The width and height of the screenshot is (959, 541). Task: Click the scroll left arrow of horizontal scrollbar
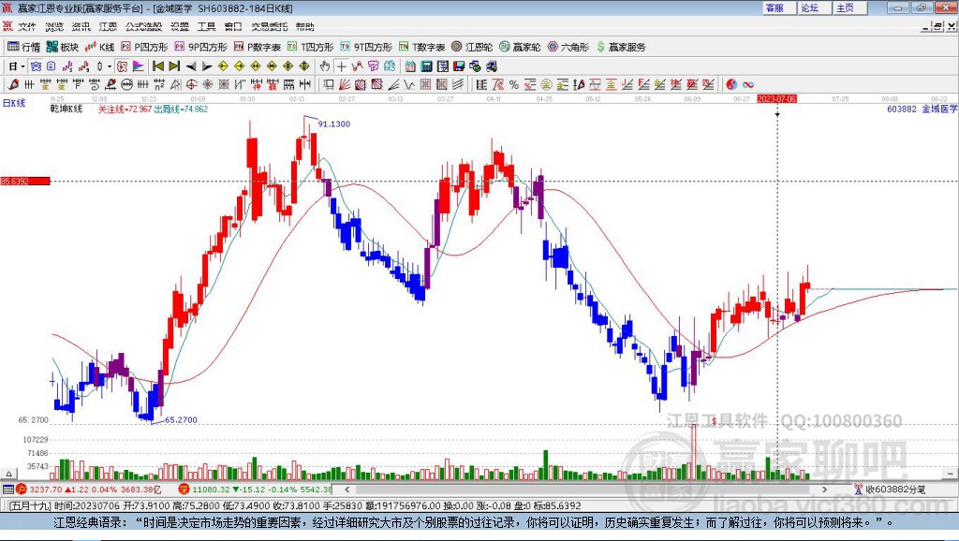coord(347,489)
